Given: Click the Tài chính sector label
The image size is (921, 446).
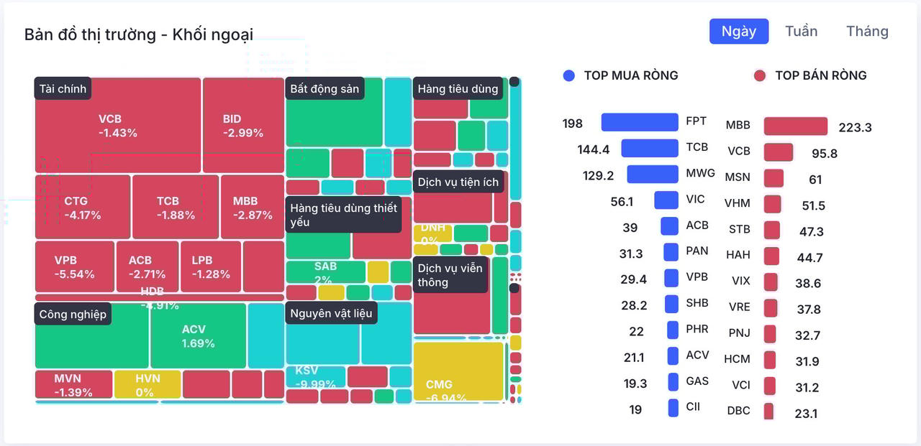Looking at the screenshot, I should [x=63, y=89].
